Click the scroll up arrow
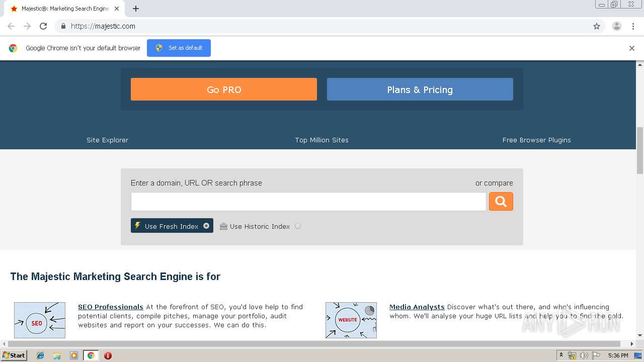Screen dimensions: 644x362 (x=640, y=65)
